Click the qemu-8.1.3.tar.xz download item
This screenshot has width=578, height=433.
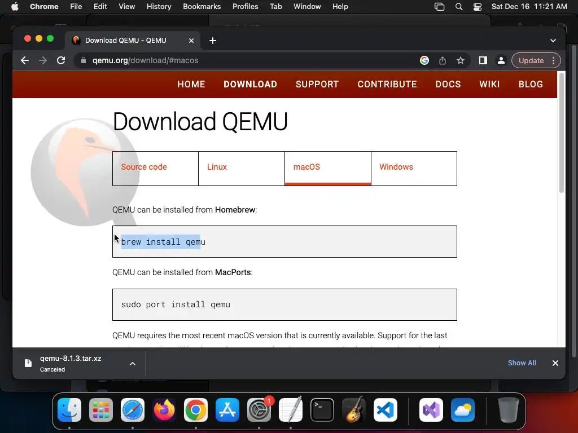click(71, 364)
